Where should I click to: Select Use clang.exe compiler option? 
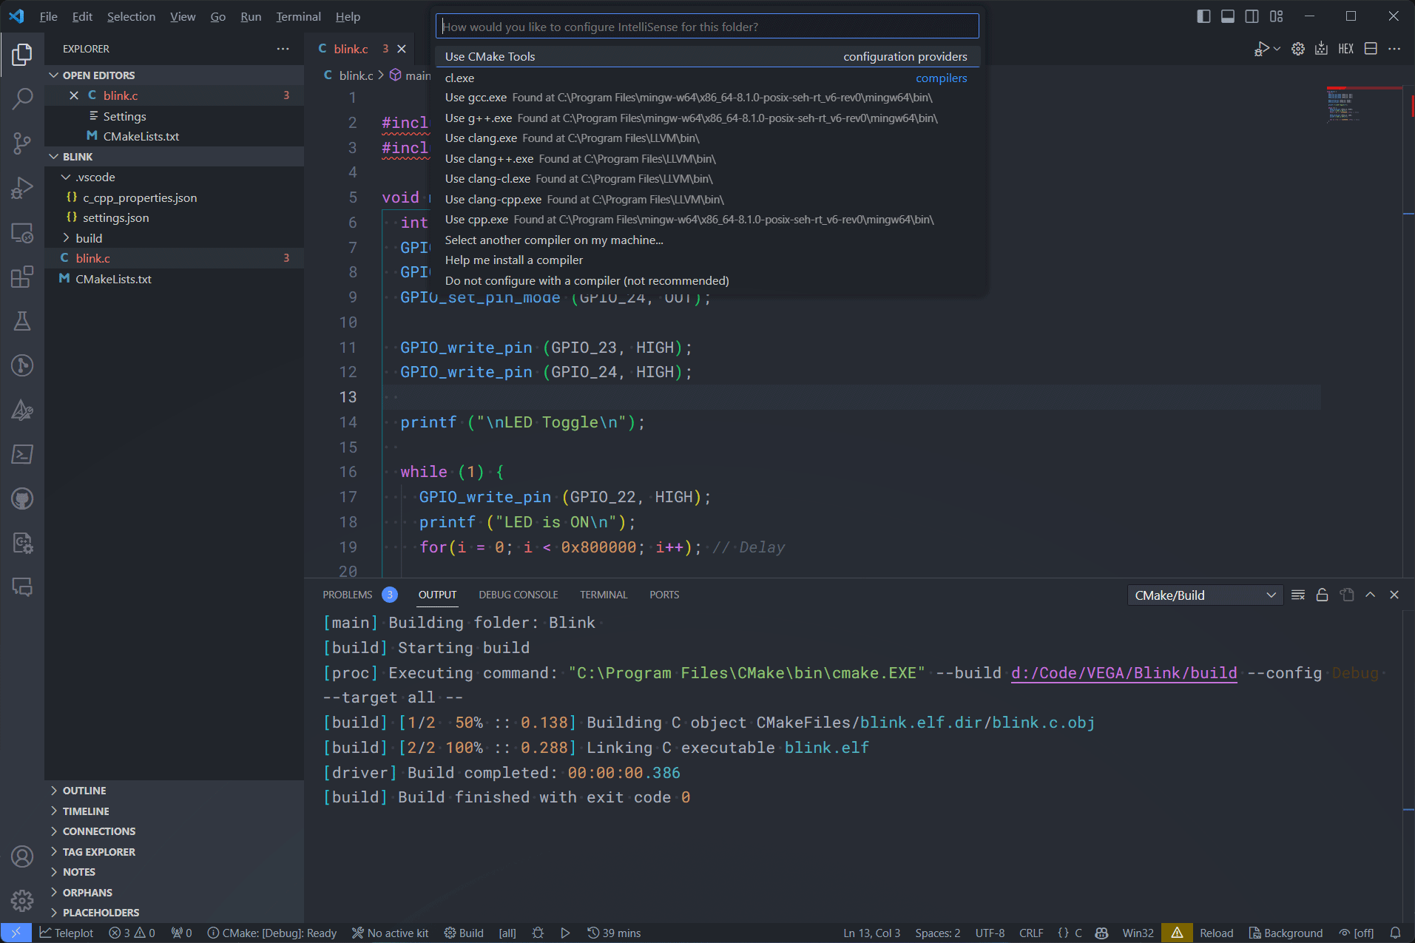tap(707, 138)
